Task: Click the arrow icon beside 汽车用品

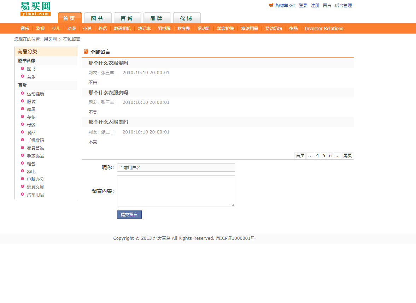Action: 22,195
